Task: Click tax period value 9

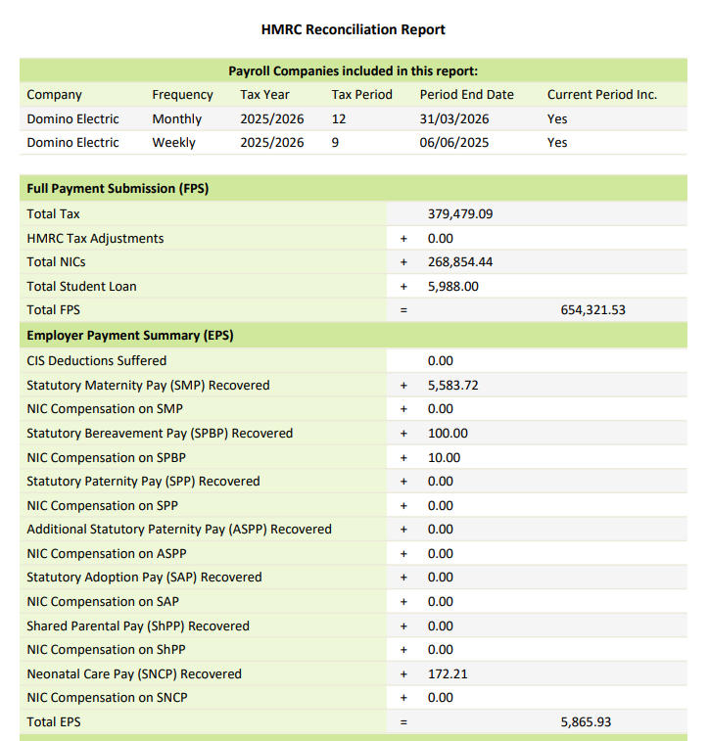Action: (x=336, y=142)
